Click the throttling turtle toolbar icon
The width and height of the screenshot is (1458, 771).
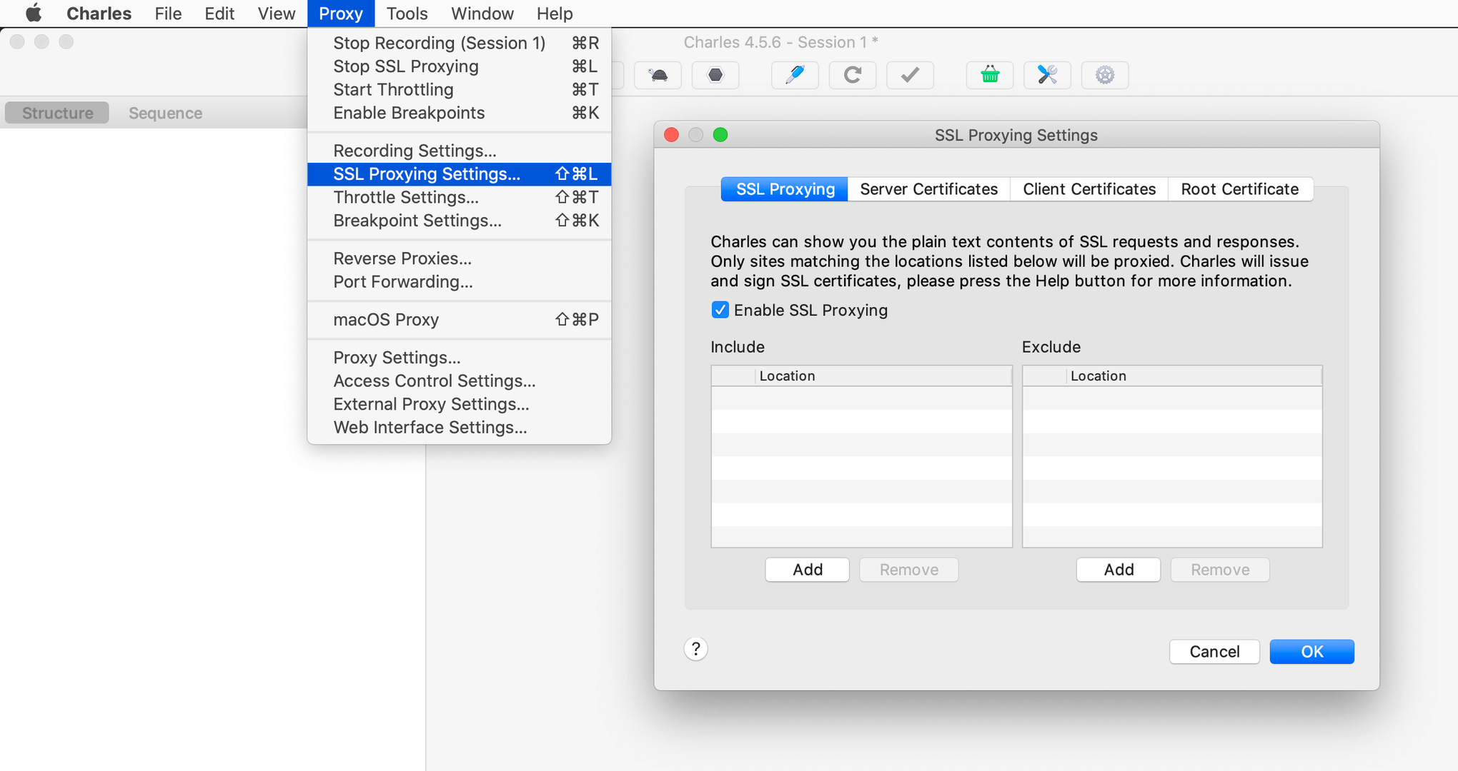pyautogui.click(x=658, y=75)
